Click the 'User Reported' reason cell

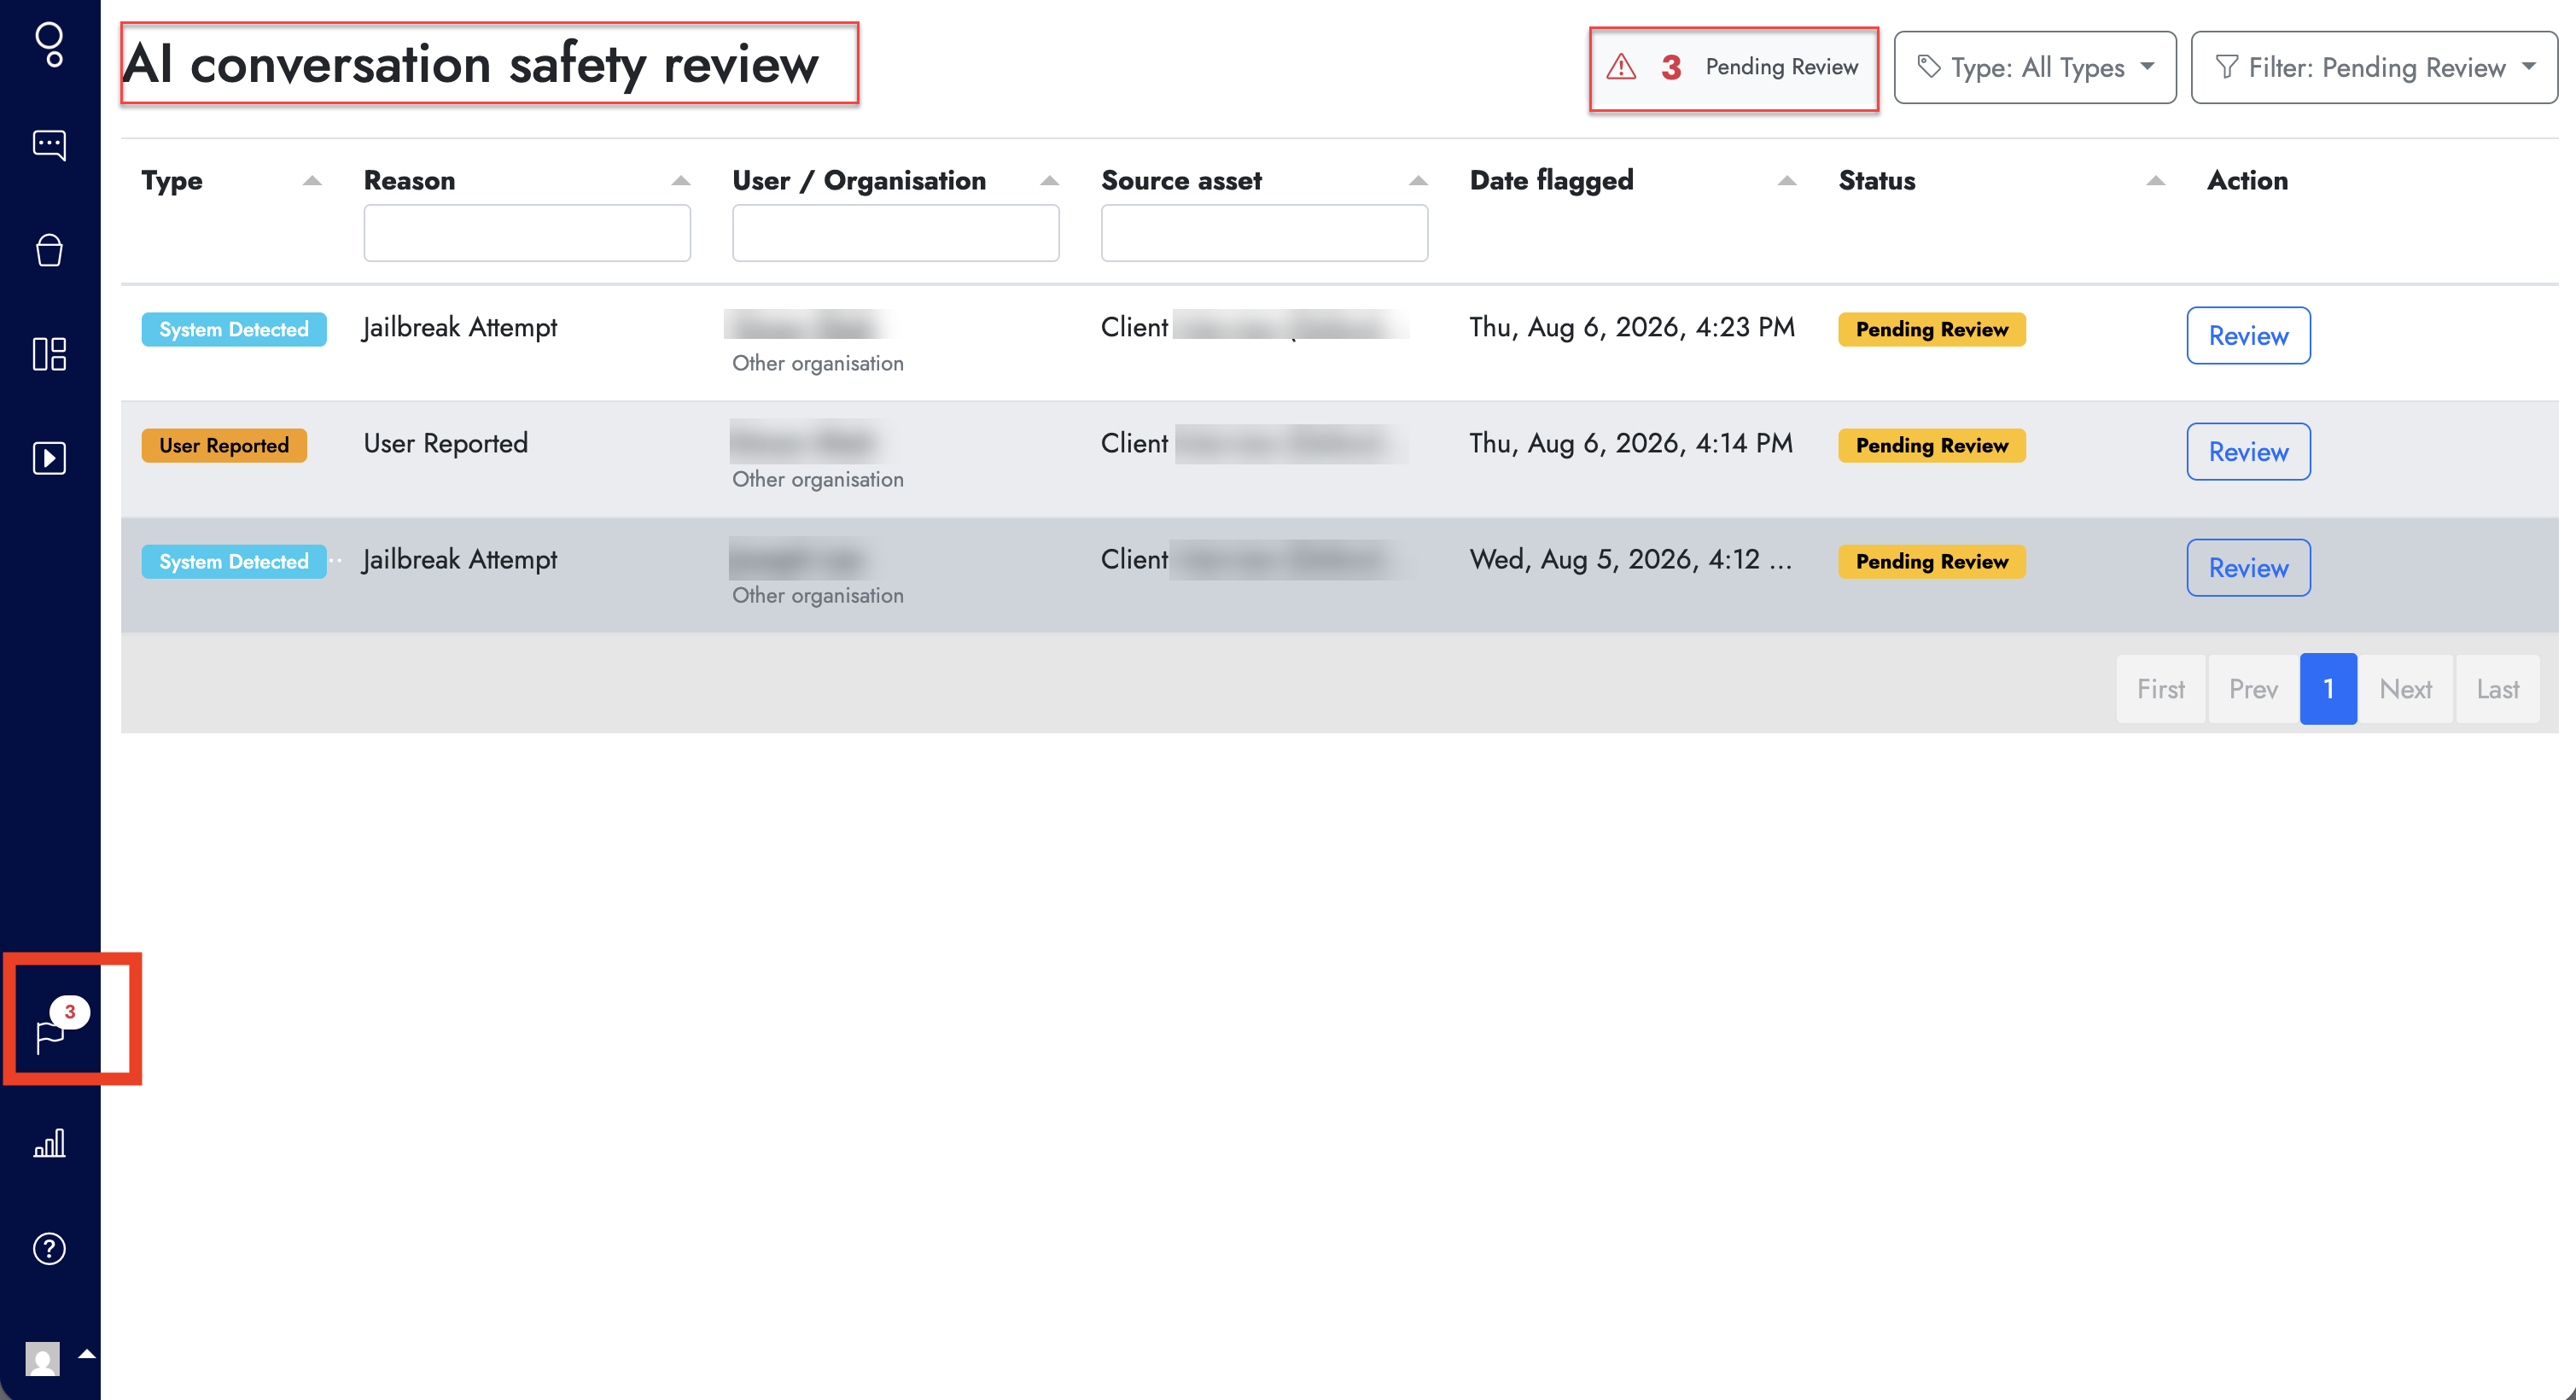(446, 443)
